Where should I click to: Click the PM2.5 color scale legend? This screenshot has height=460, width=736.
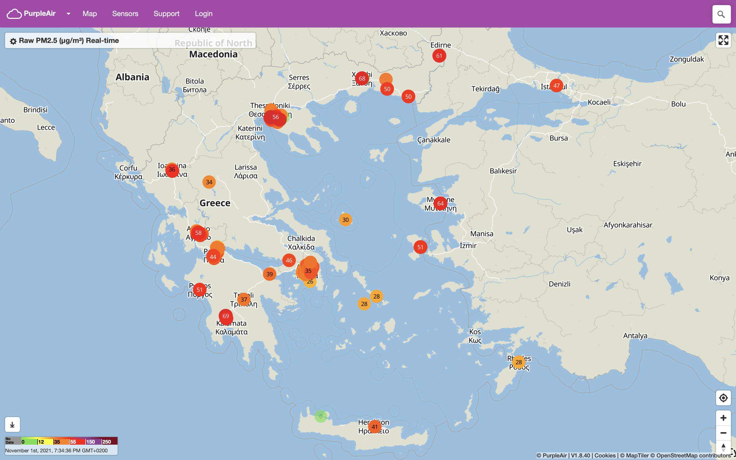click(x=61, y=441)
